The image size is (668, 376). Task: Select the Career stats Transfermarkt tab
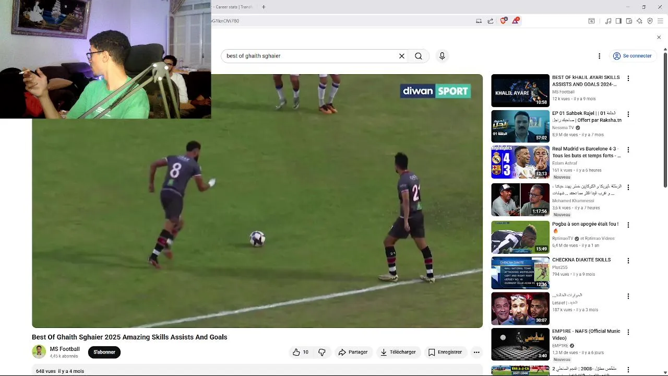(x=233, y=7)
